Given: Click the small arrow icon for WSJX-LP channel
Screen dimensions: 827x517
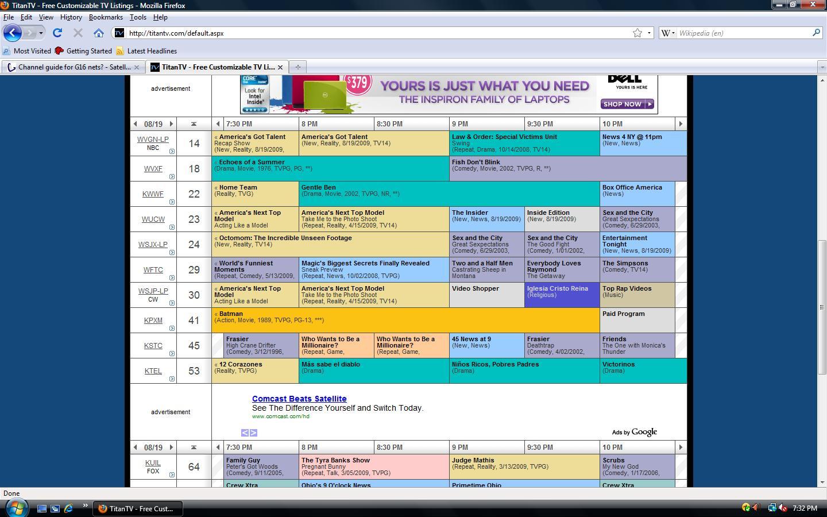Looking at the screenshot, I should 172,252.
